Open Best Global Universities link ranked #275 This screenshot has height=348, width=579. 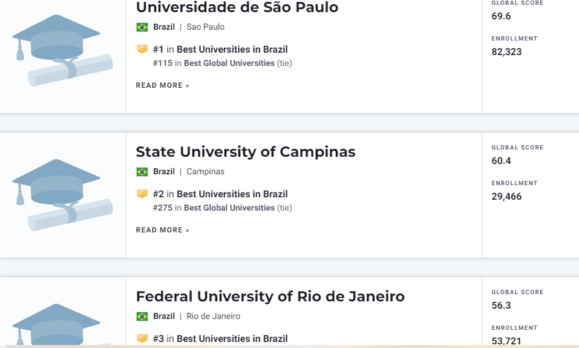click(229, 208)
